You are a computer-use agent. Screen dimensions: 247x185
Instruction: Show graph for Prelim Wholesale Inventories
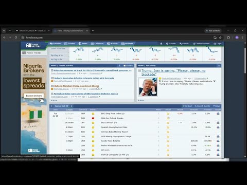pyautogui.click(x=218, y=145)
